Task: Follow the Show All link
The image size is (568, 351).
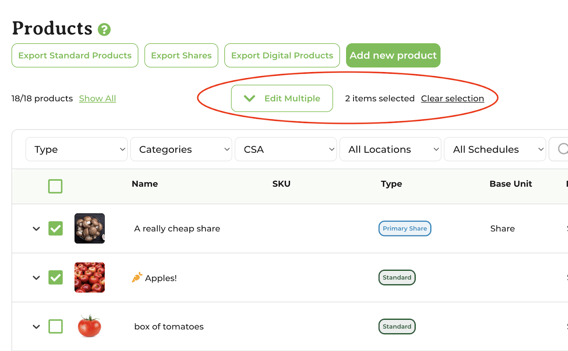Action: click(x=98, y=98)
